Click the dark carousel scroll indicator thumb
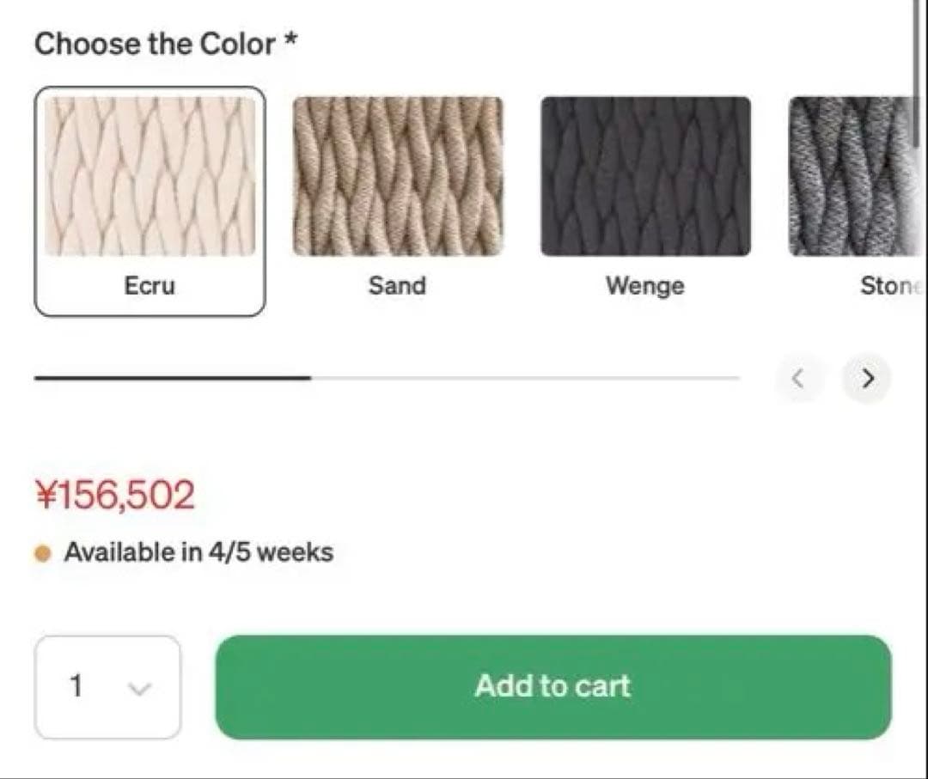 172,377
